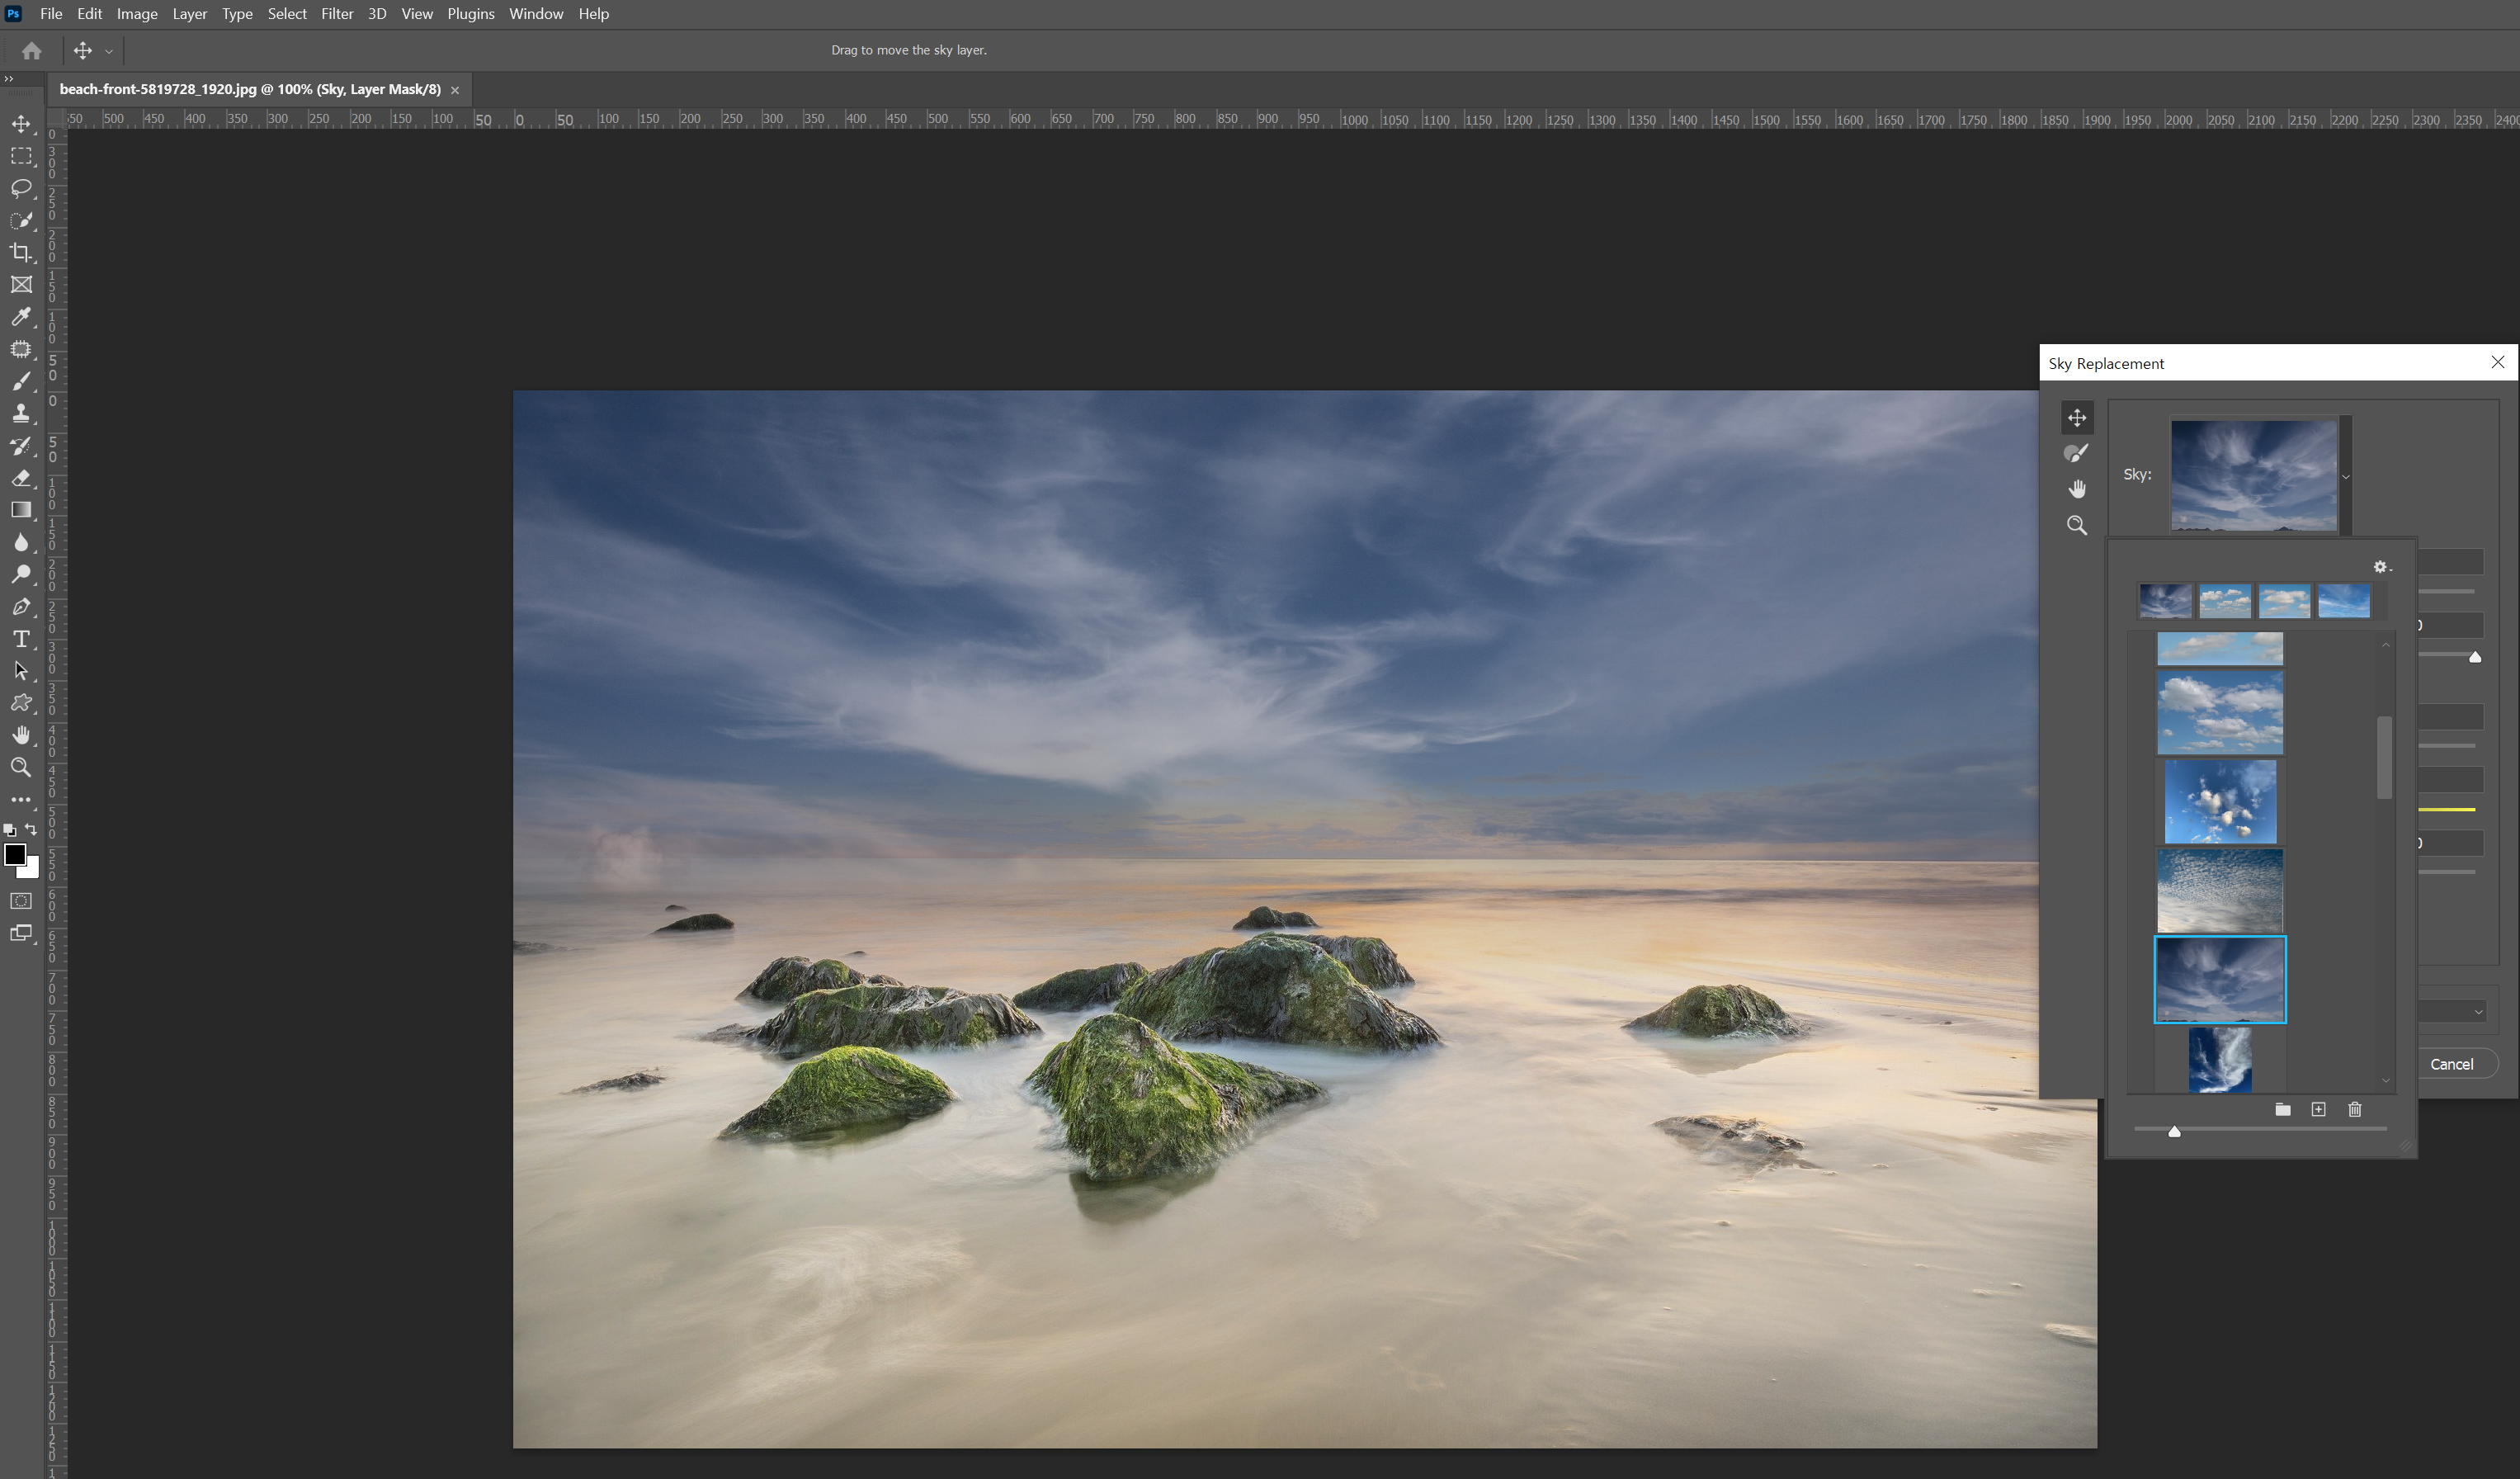Click the trash icon to delete sky
The image size is (2520, 1479).
point(2354,1109)
